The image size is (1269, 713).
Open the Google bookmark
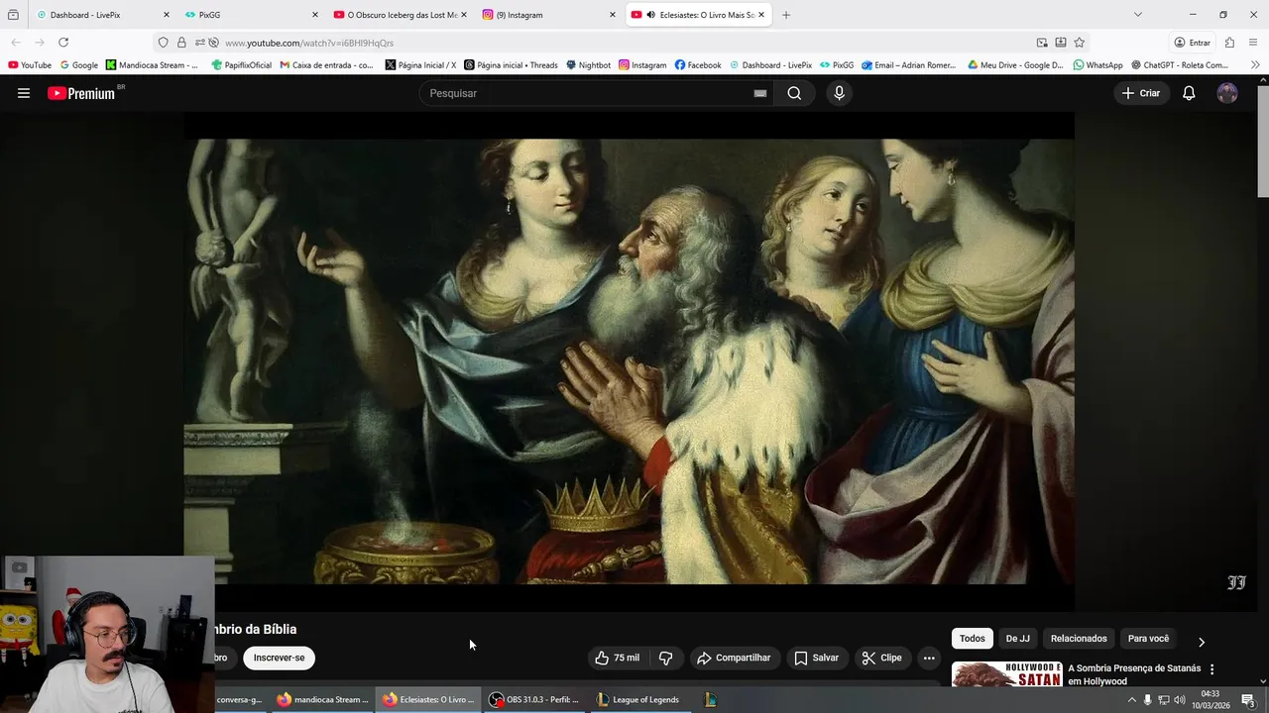point(79,65)
